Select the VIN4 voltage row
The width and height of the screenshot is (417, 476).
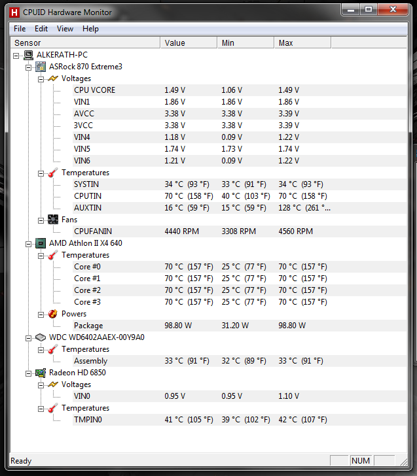[x=240, y=137]
